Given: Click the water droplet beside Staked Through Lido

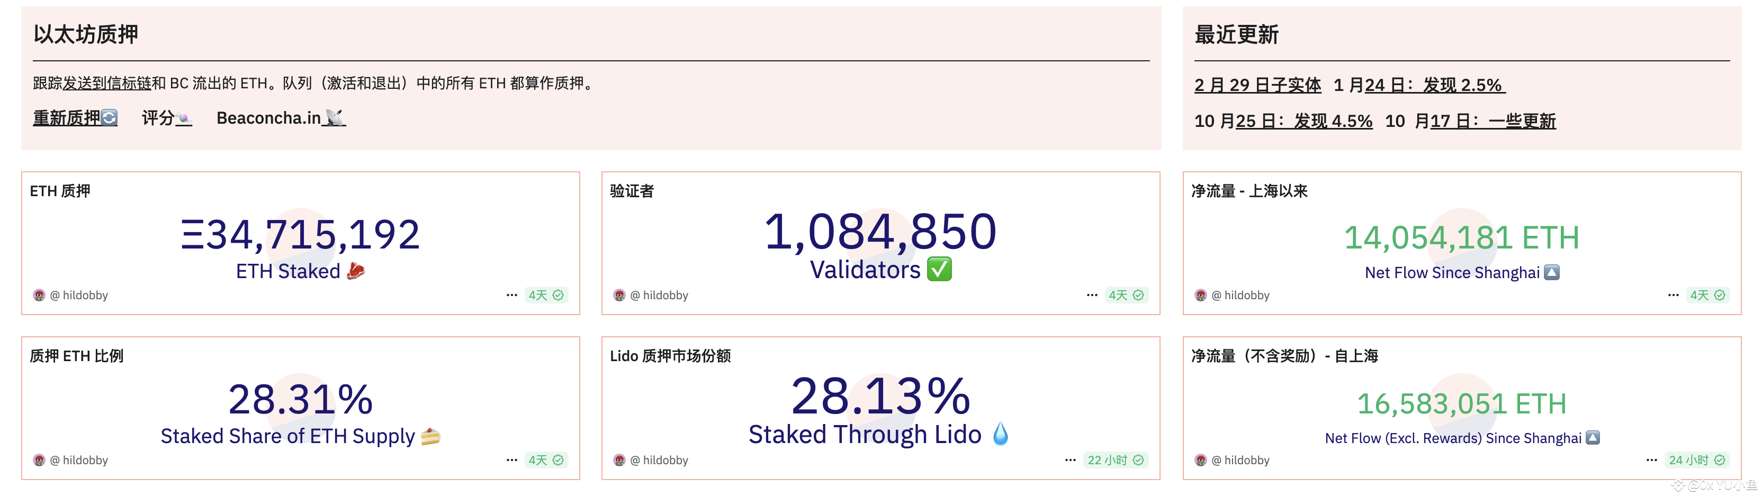Looking at the screenshot, I should (1000, 433).
